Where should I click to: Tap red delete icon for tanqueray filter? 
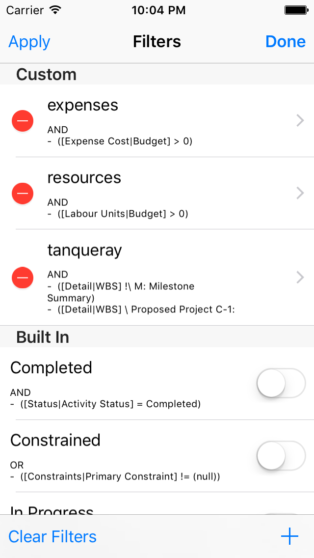23,278
